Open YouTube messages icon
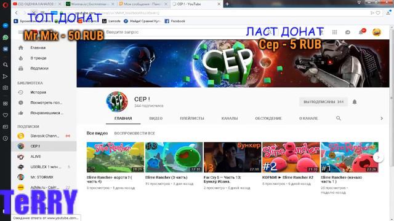The image size is (394, 221). coord(348,32)
